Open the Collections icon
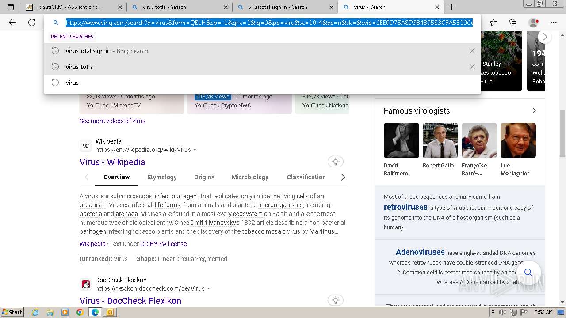The image size is (566, 318). [513, 23]
